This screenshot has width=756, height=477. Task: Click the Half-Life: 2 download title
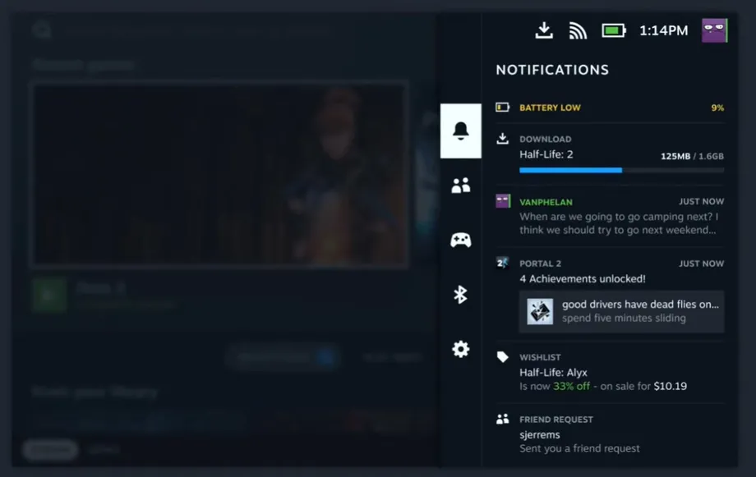[x=546, y=154]
